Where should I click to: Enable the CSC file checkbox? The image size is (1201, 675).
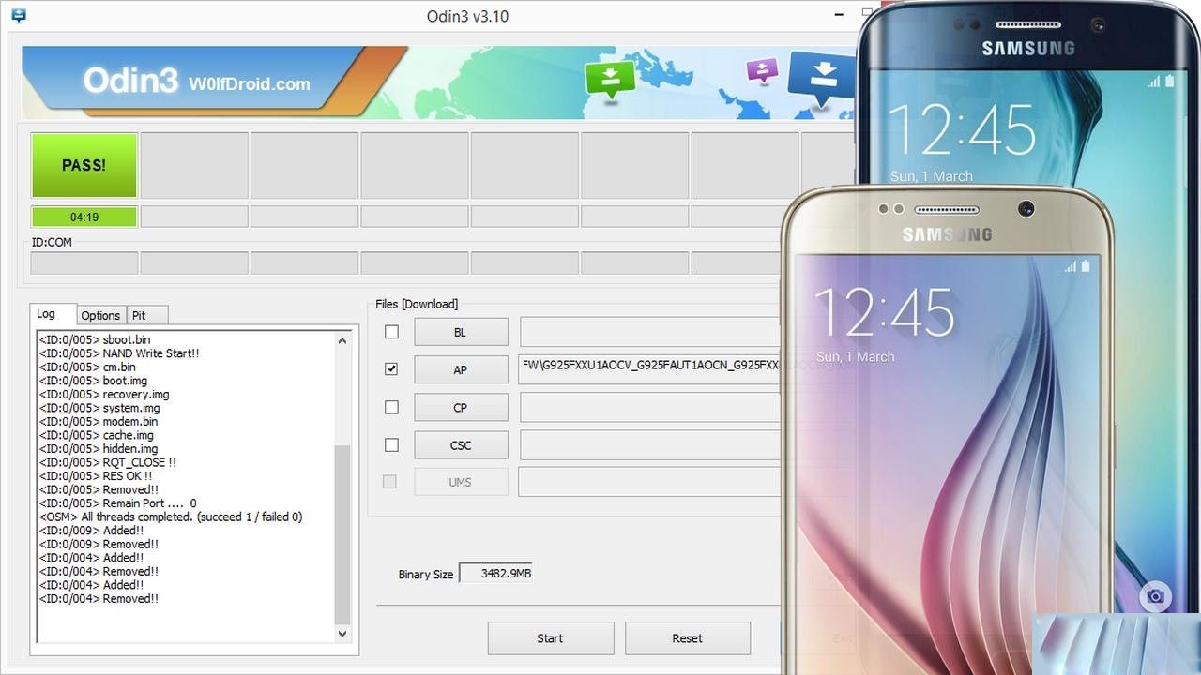[x=391, y=444]
